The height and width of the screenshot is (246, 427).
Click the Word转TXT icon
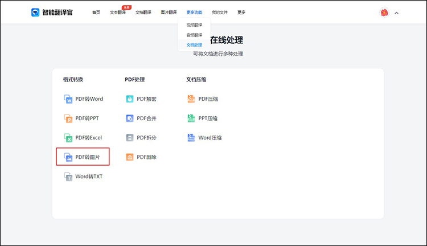click(68, 177)
